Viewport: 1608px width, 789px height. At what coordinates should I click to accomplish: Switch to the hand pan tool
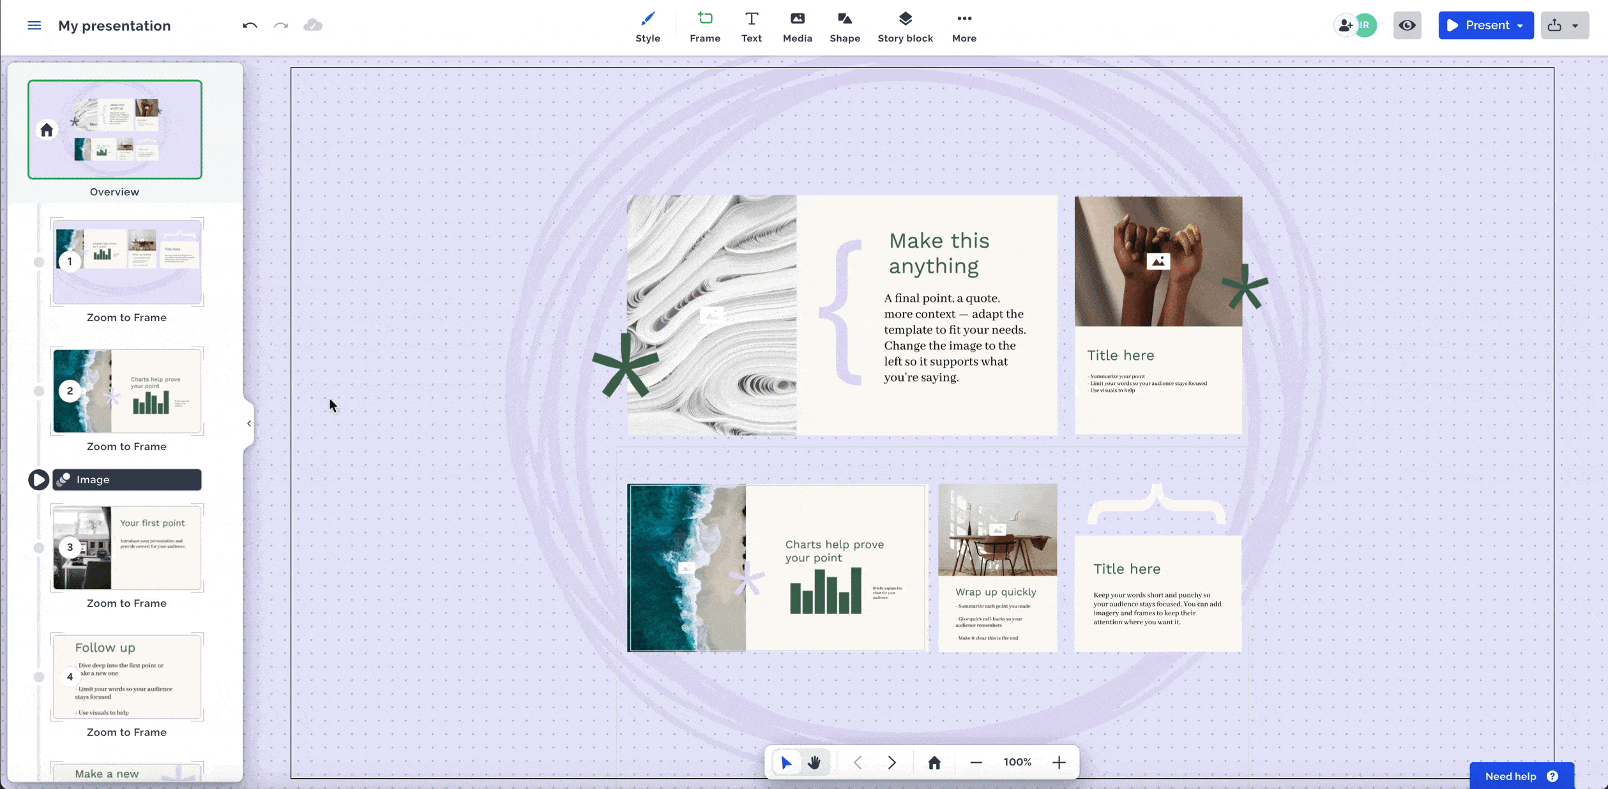[x=814, y=762]
